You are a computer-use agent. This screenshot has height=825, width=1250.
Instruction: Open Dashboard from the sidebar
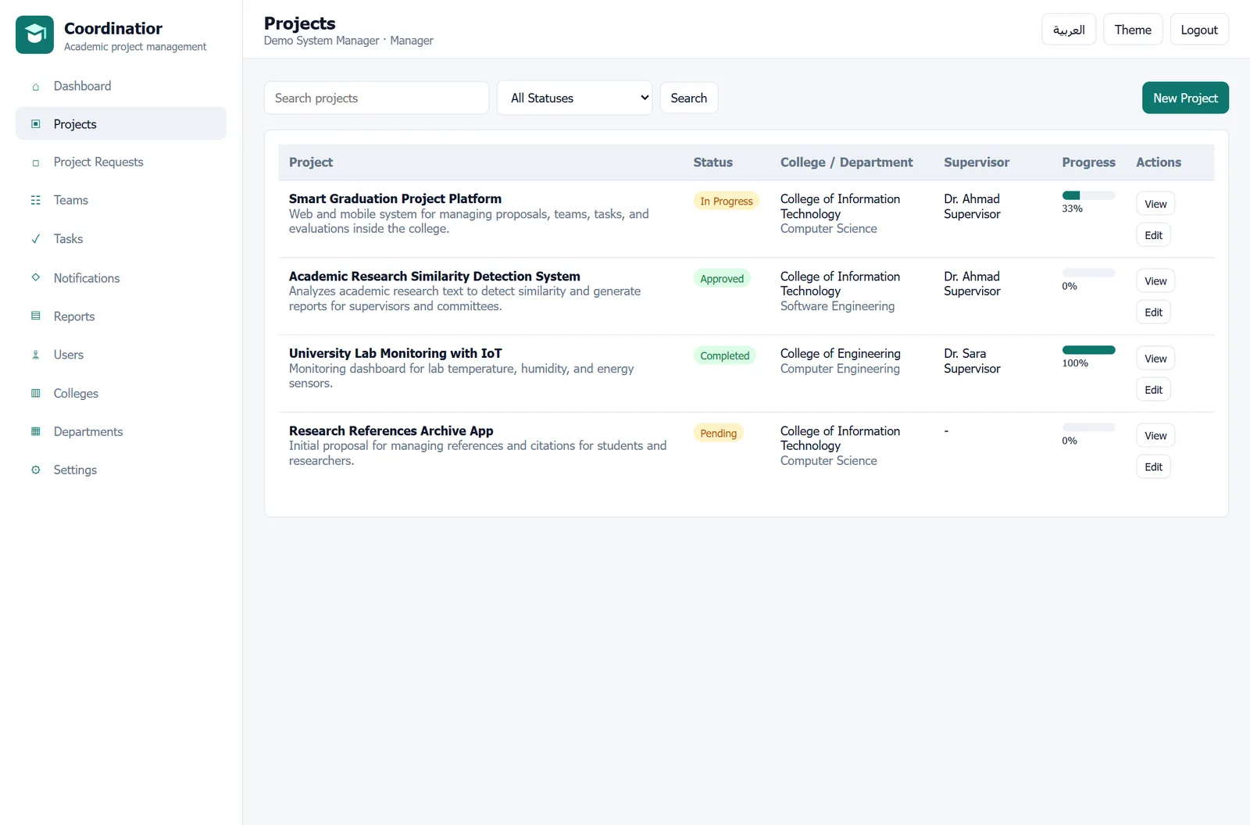[x=121, y=86]
